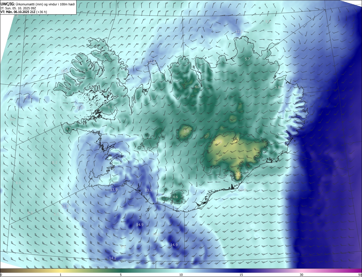Screen dimensions: 362x277
Task: Click the "UWC/IG:" map title text
Action: click(7, 4)
